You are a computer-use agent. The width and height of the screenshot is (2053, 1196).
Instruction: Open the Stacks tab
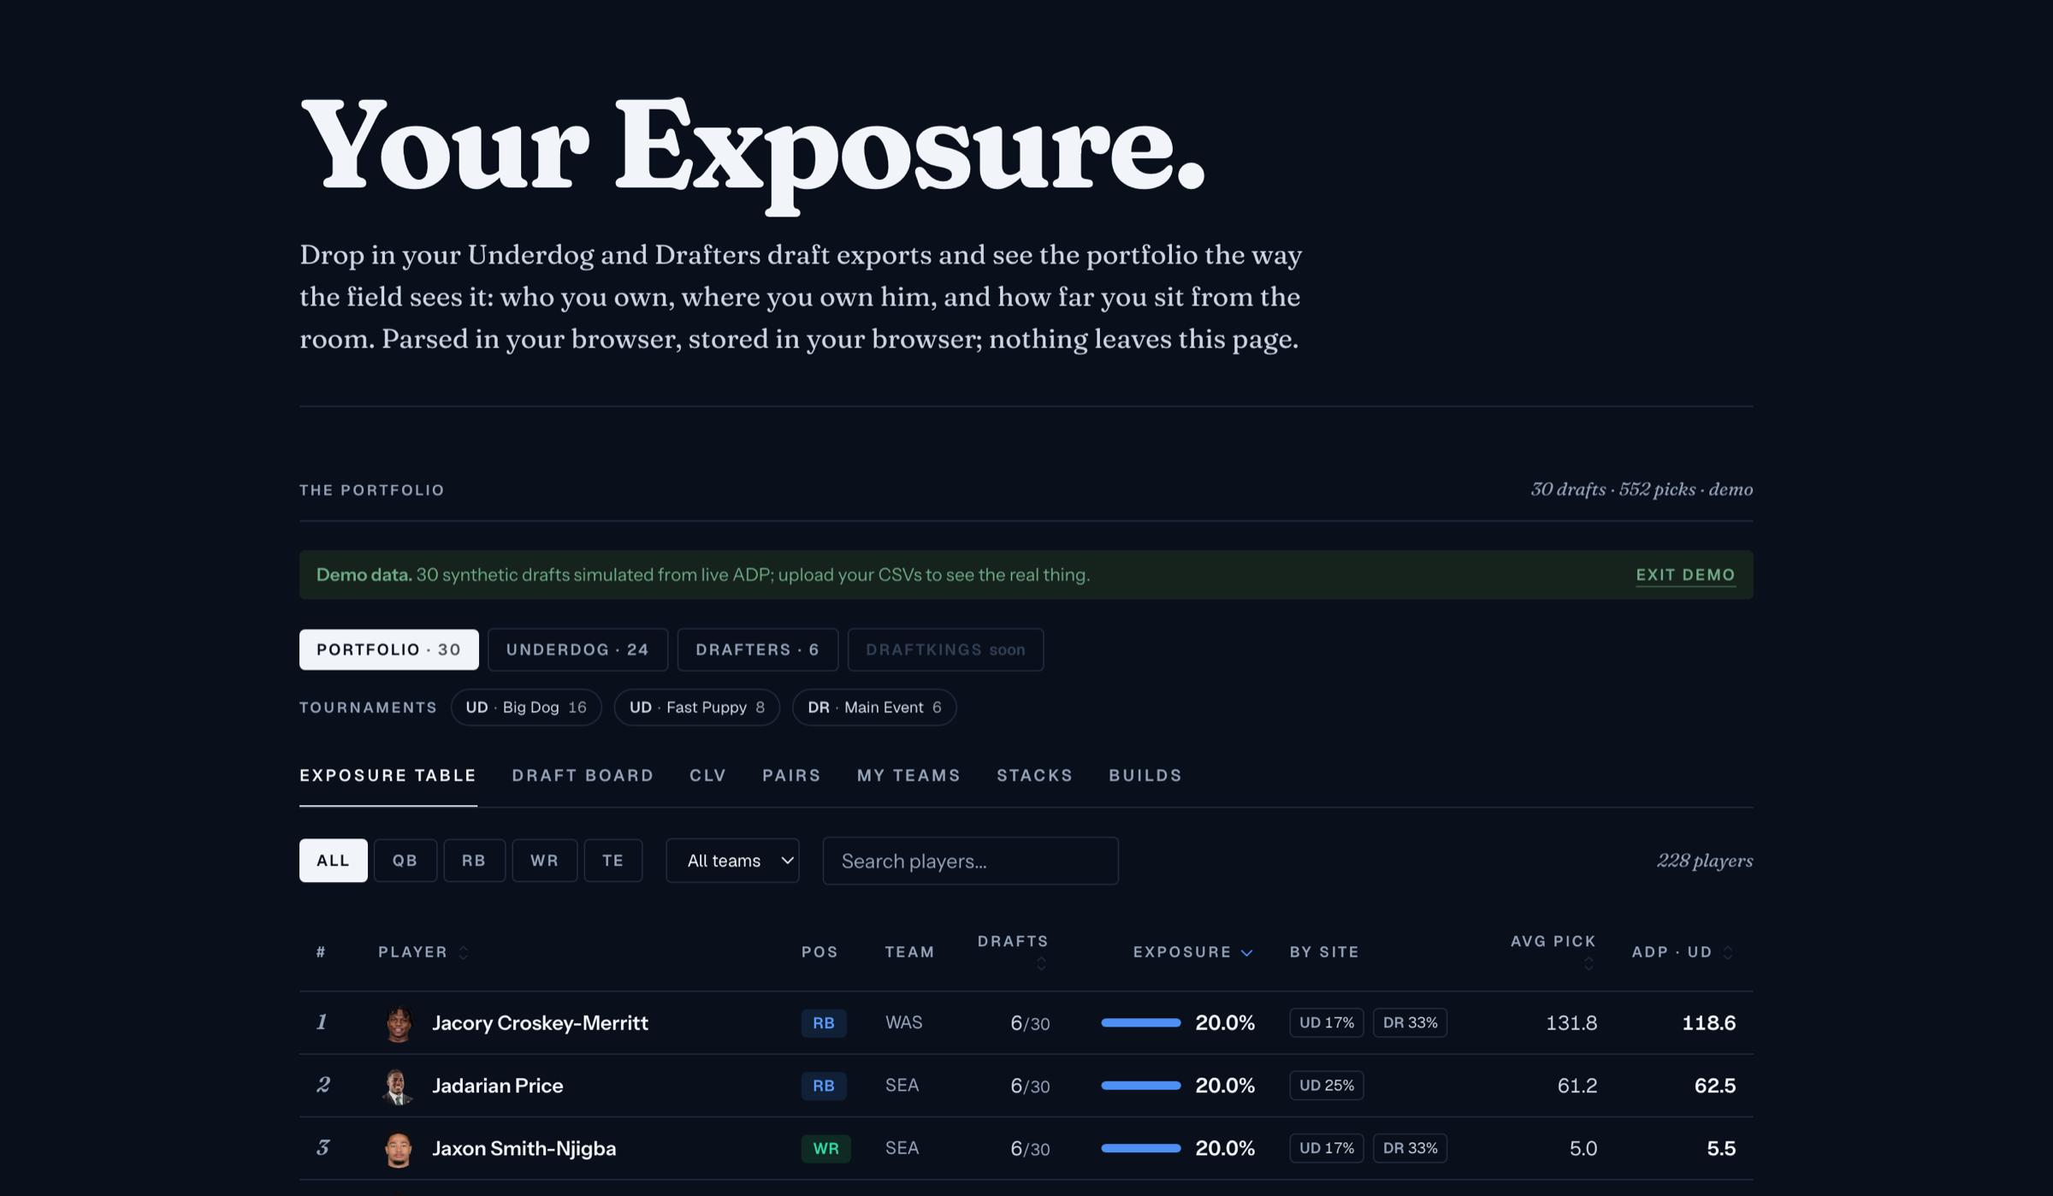[x=1035, y=775]
